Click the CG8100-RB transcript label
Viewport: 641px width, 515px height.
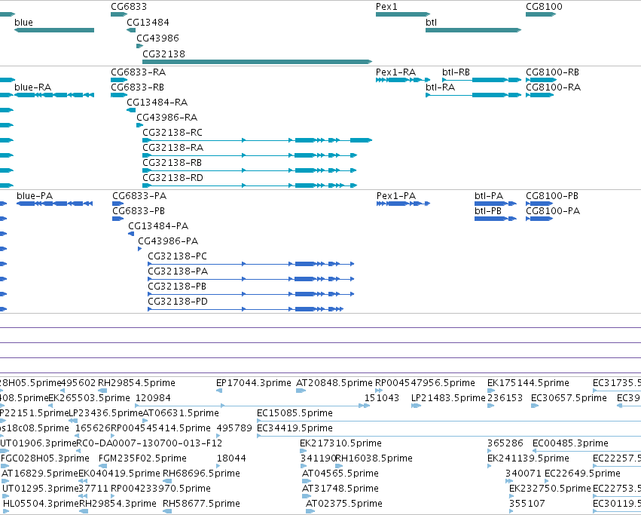[x=553, y=72]
